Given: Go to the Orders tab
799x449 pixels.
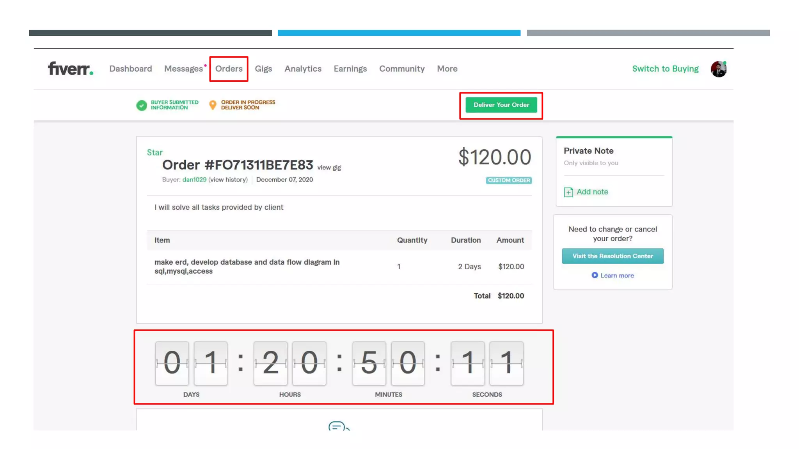Looking at the screenshot, I should (229, 69).
